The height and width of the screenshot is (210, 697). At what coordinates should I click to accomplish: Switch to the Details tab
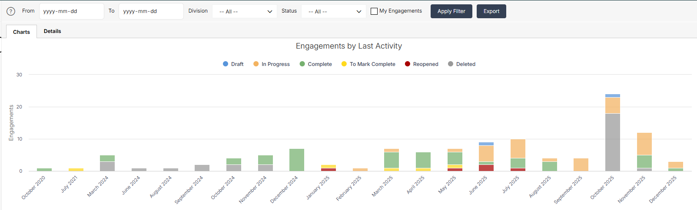point(53,31)
